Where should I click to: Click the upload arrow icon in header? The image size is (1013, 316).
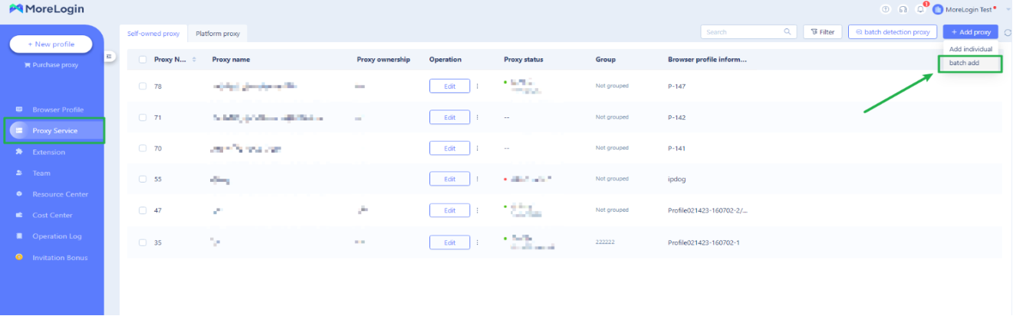(x=886, y=9)
